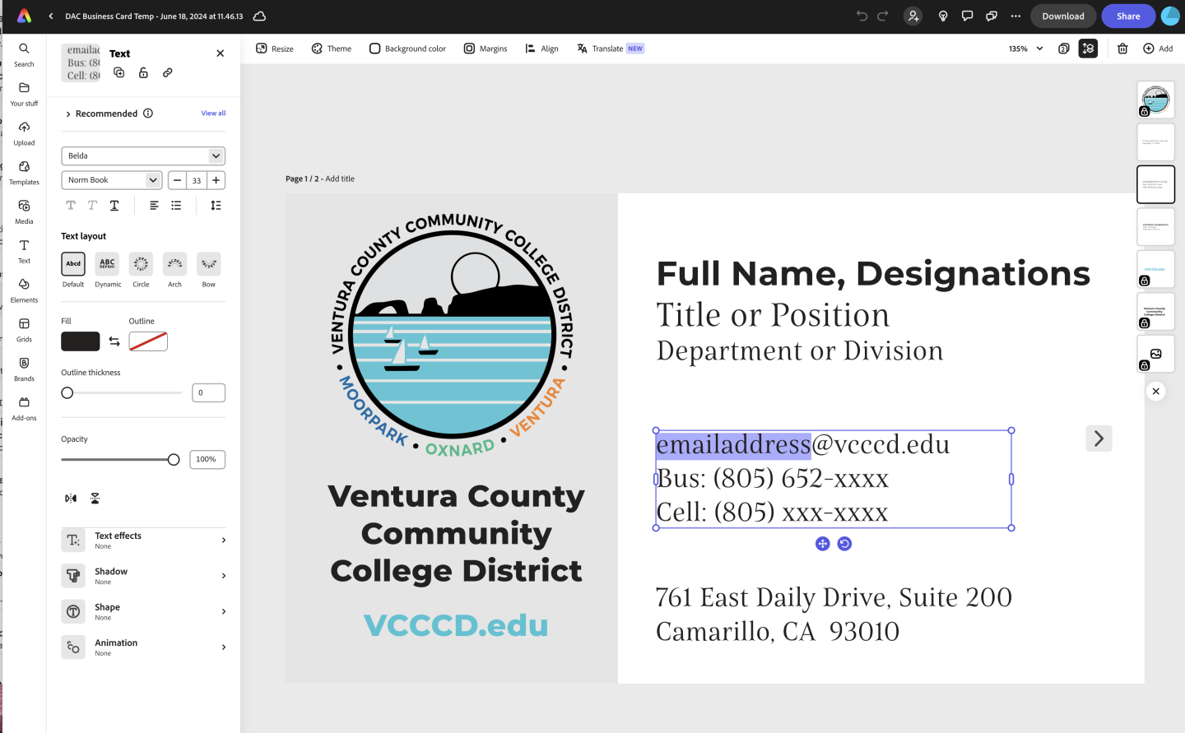Open the layers reorder panel
The height and width of the screenshot is (733, 1185).
point(1088,49)
